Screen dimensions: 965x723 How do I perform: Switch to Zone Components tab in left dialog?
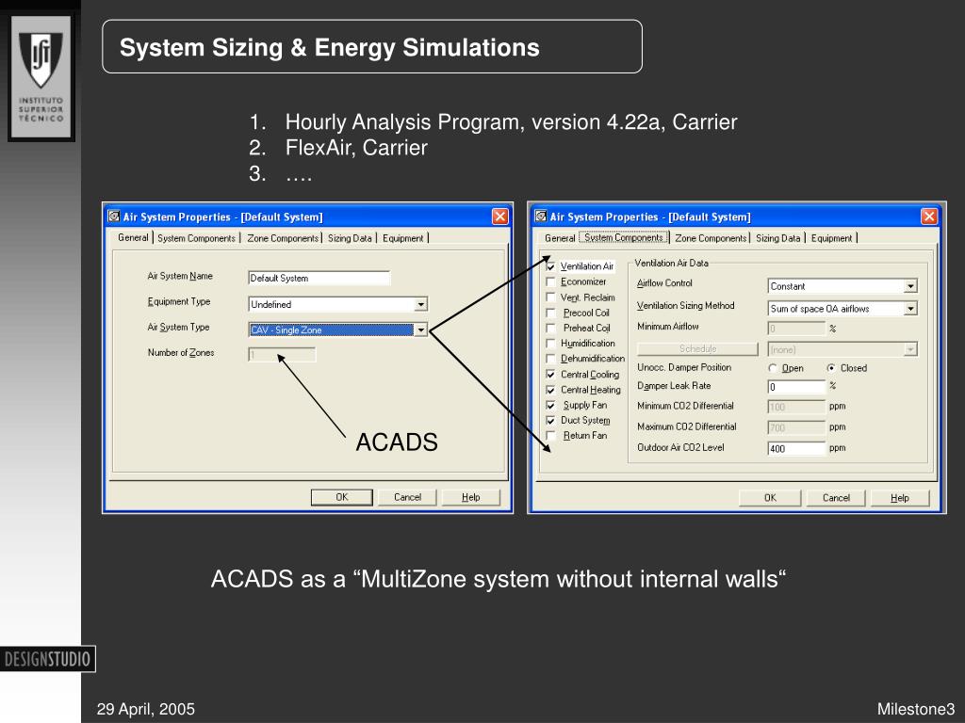(x=283, y=238)
